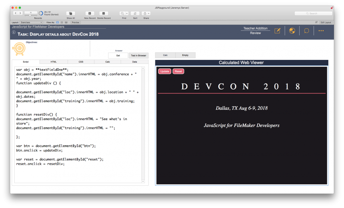Open the speech bubble comment icon

pos(306,31)
